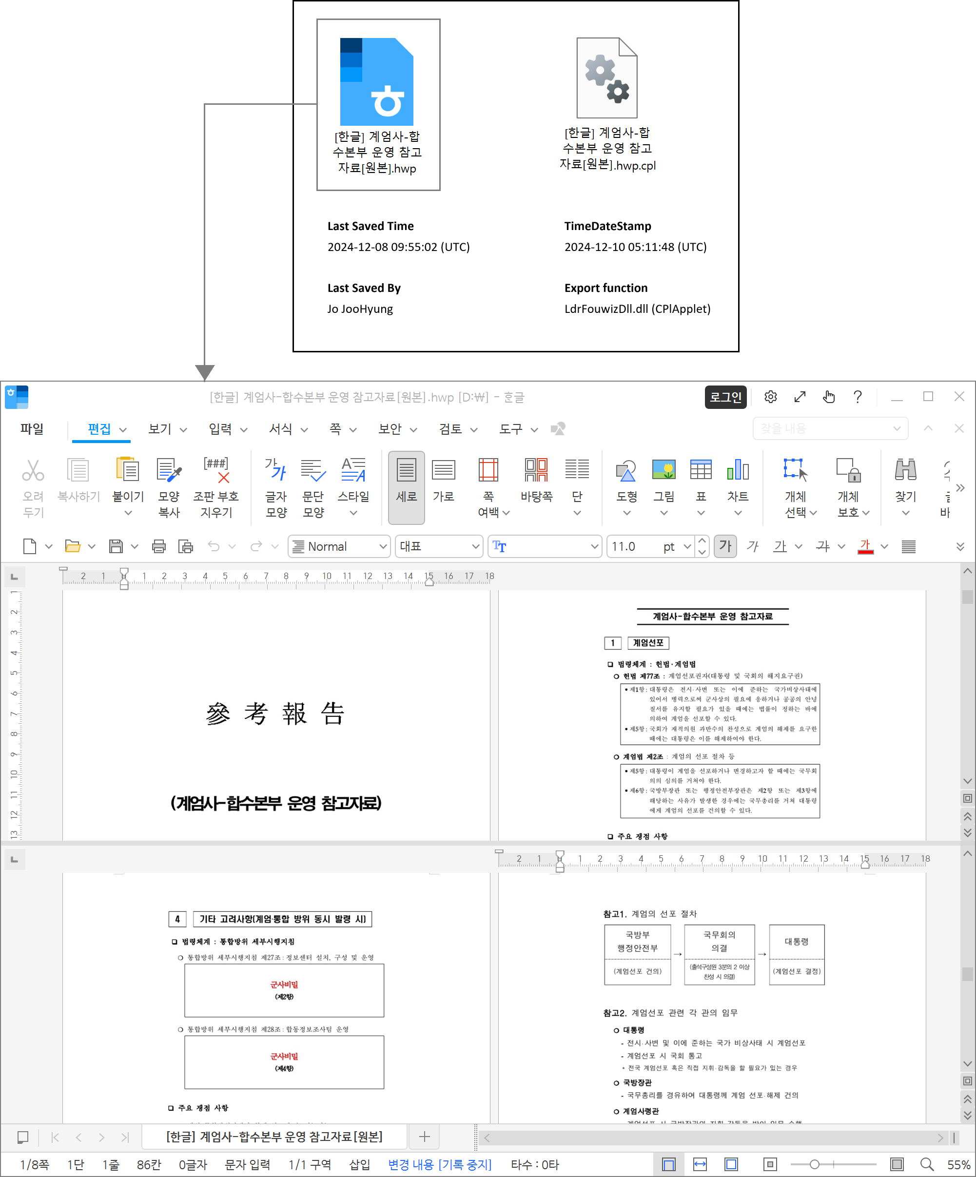Image resolution: width=976 pixels, height=1177 pixels.
Task: Toggle Bold (가) formatting
Action: point(725,546)
